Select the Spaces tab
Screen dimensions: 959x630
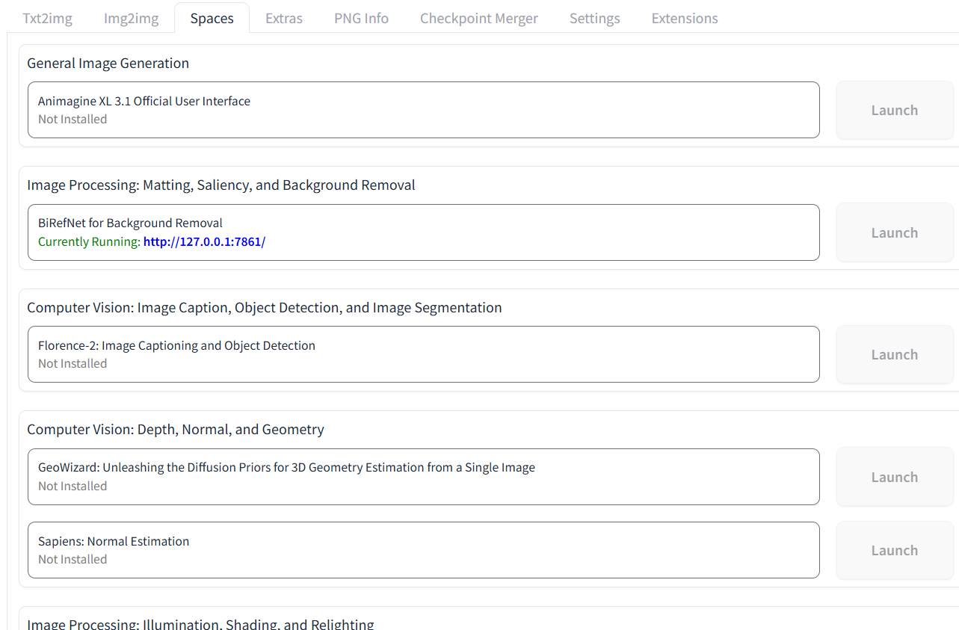pyautogui.click(x=212, y=19)
